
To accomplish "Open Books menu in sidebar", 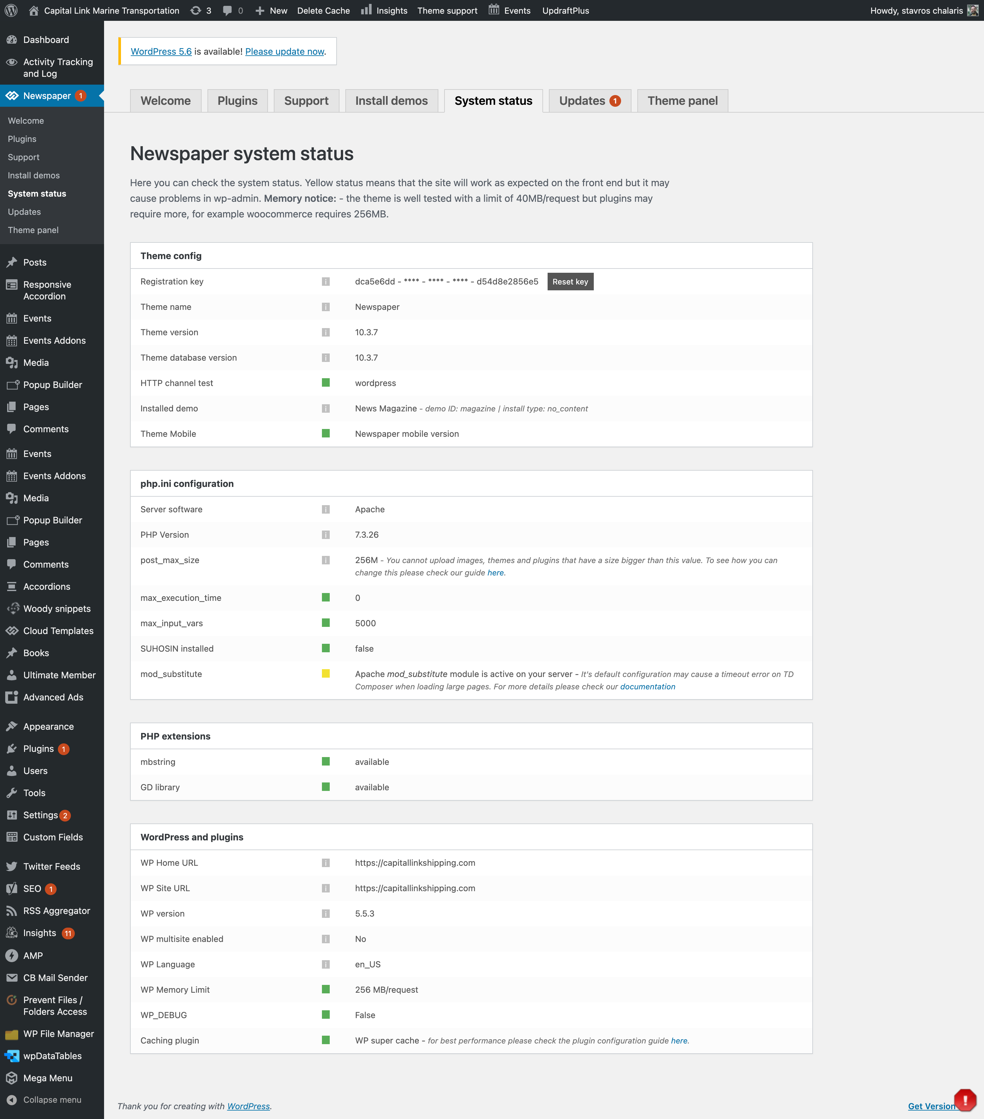I will point(52,653).
